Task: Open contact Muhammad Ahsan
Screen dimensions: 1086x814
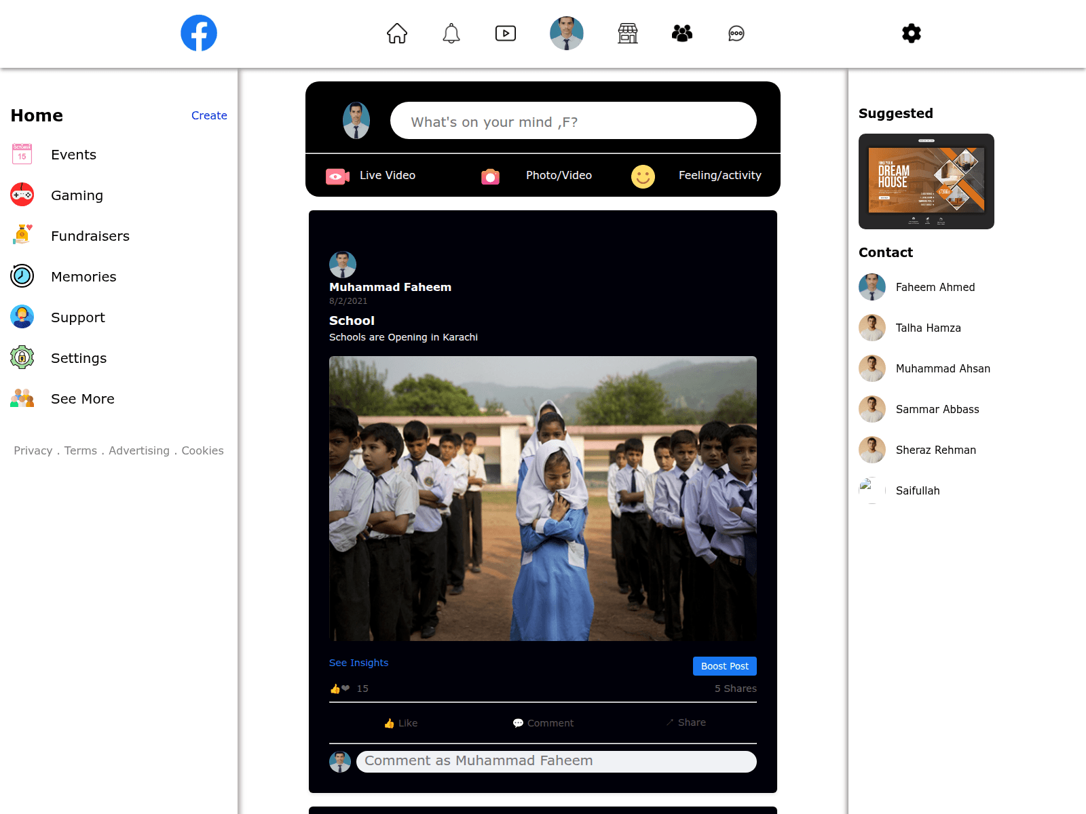Action: tap(943, 368)
